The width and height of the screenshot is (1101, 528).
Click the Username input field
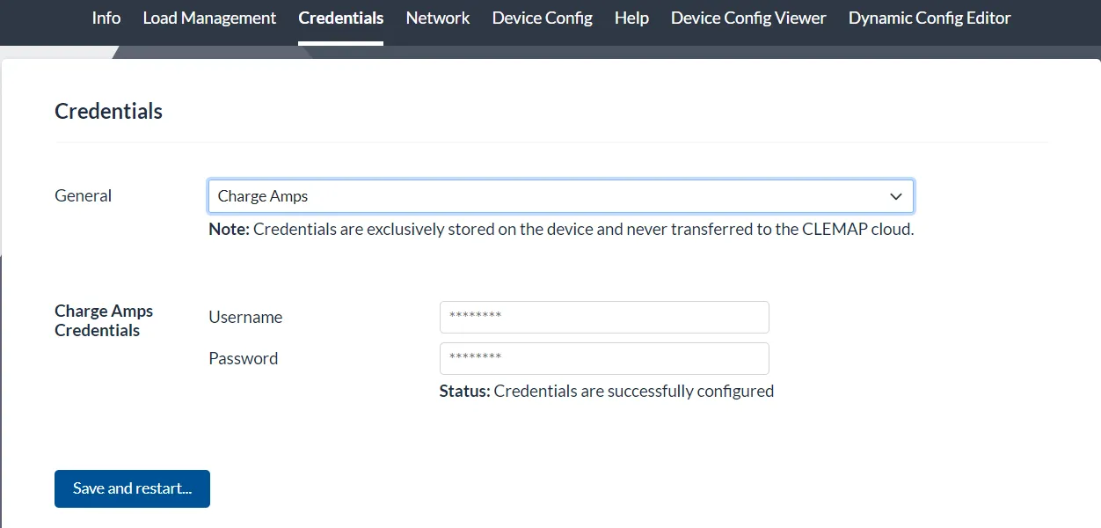pyautogui.click(x=604, y=317)
